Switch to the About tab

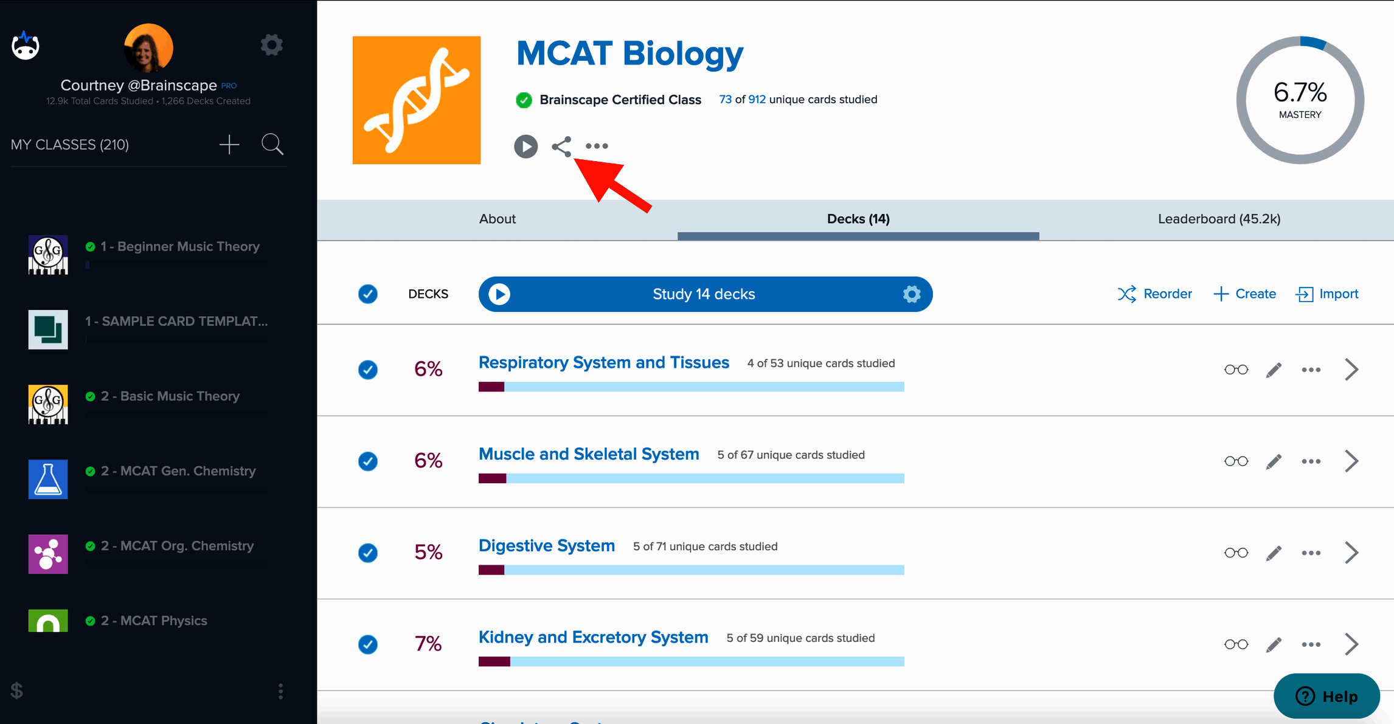pyautogui.click(x=497, y=219)
